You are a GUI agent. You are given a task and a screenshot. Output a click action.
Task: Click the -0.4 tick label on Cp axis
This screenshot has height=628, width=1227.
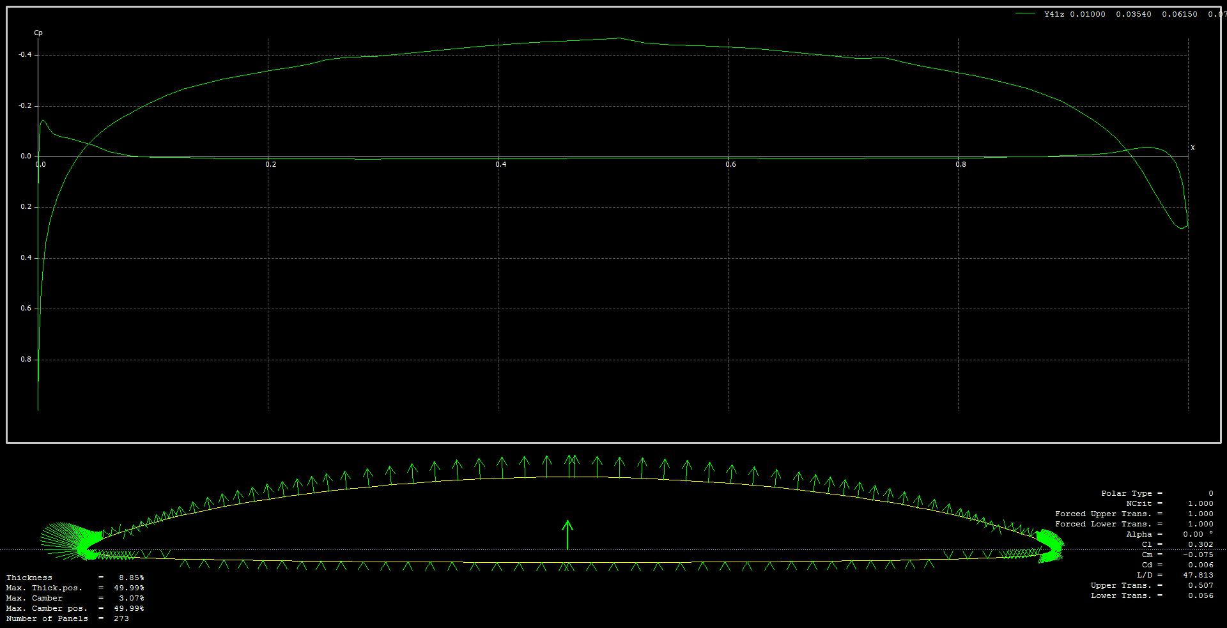(25, 55)
